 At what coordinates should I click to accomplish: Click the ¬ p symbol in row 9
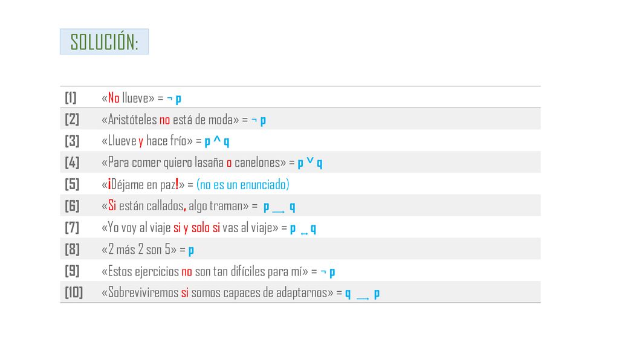pyautogui.click(x=328, y=272)
